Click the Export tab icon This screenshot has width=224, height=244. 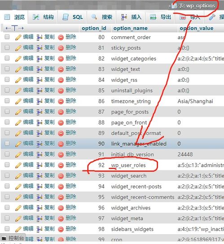coord(153,17)
